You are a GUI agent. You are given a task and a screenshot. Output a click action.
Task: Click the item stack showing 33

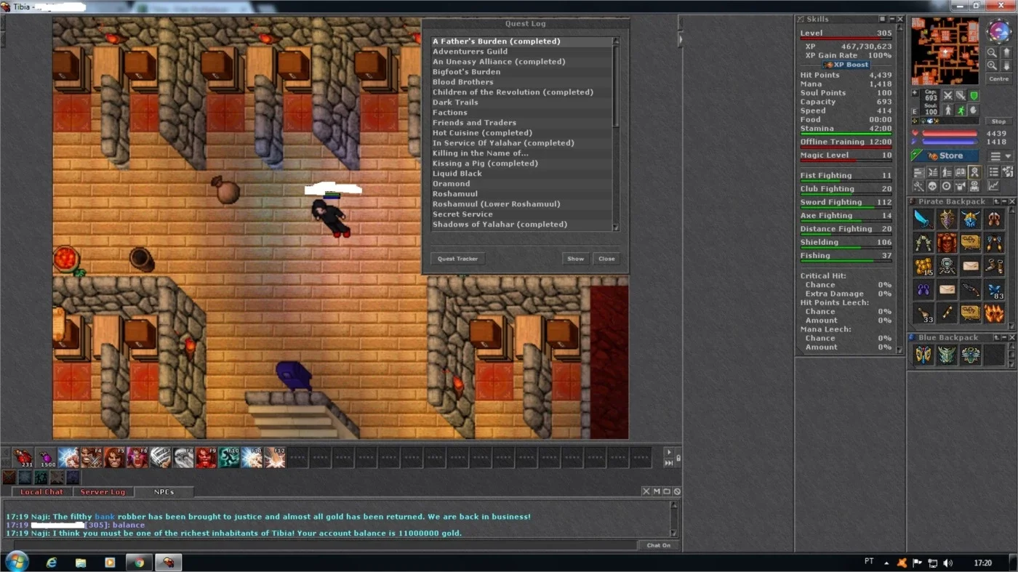click(924, 313)
